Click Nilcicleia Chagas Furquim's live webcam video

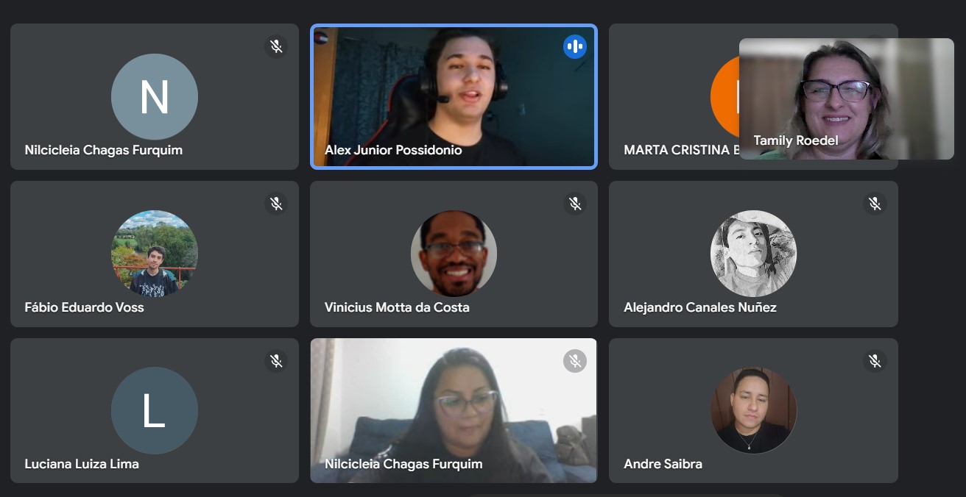[454, 410]
